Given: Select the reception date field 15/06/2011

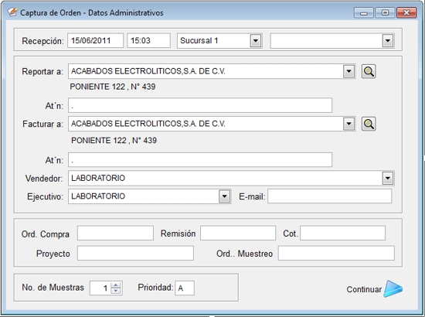Looking at the screenshot, I should [x=95, y=41].
